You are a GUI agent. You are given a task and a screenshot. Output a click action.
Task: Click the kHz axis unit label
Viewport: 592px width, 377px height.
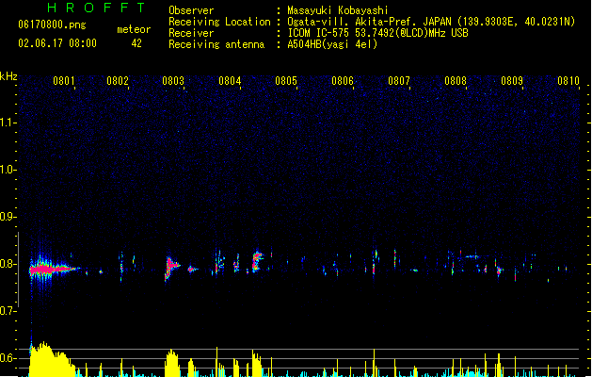coord(8,76)
